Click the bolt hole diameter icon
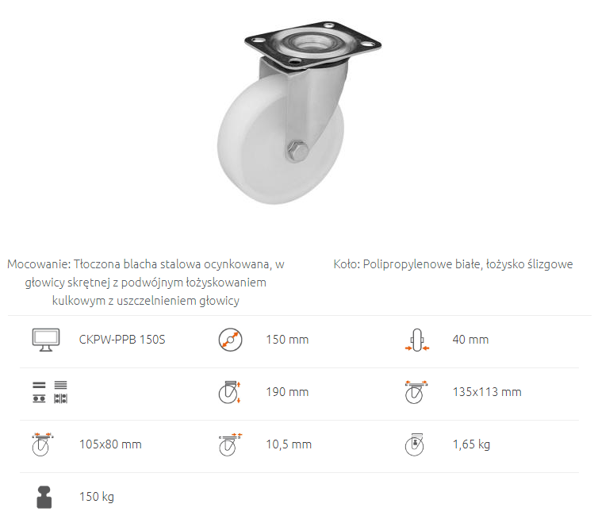The width and height of the screenshot is (598, 523). pos(230,444)
